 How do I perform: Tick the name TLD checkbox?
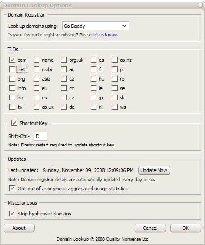tap(36, 60)
